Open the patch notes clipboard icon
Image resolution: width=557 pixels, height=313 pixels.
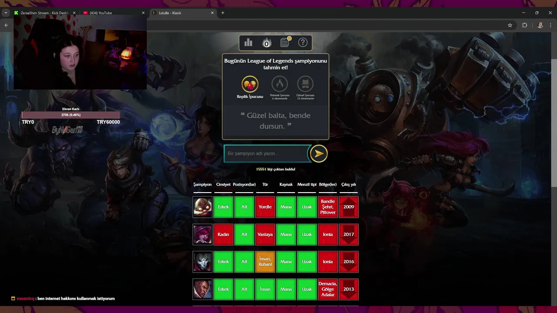(x=285, y=42)
